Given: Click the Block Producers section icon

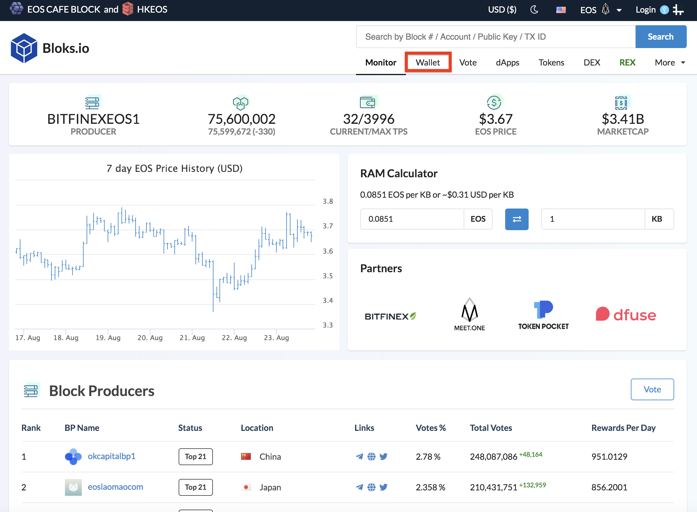Looking at the screenshot, I should coord(31,391).
